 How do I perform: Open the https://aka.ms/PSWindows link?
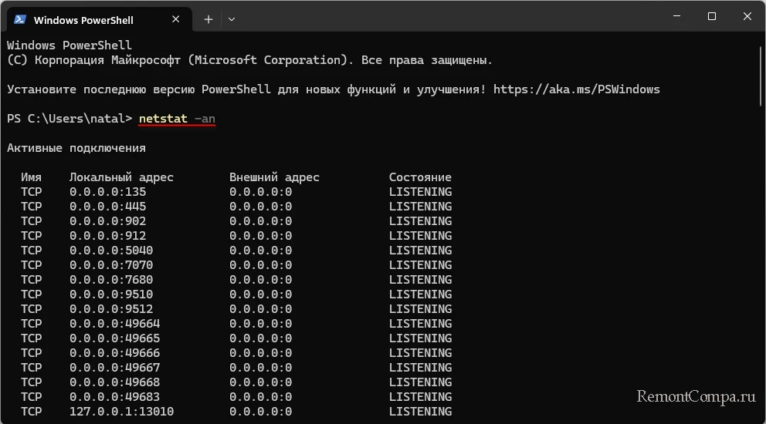tap(577, 89)
